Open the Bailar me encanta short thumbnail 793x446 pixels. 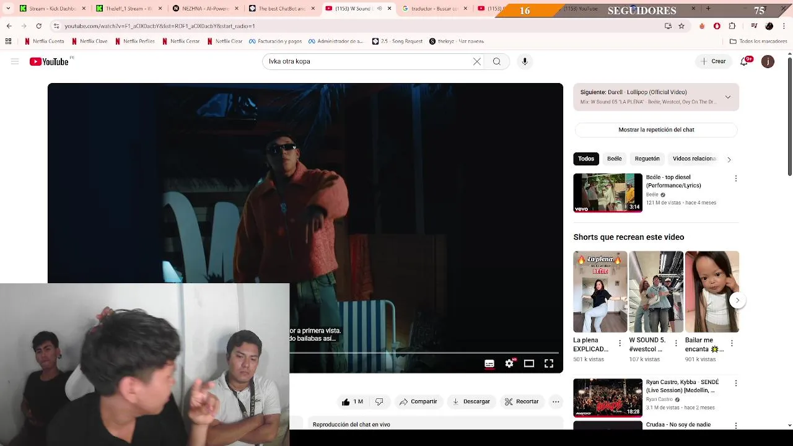(712, 292)
